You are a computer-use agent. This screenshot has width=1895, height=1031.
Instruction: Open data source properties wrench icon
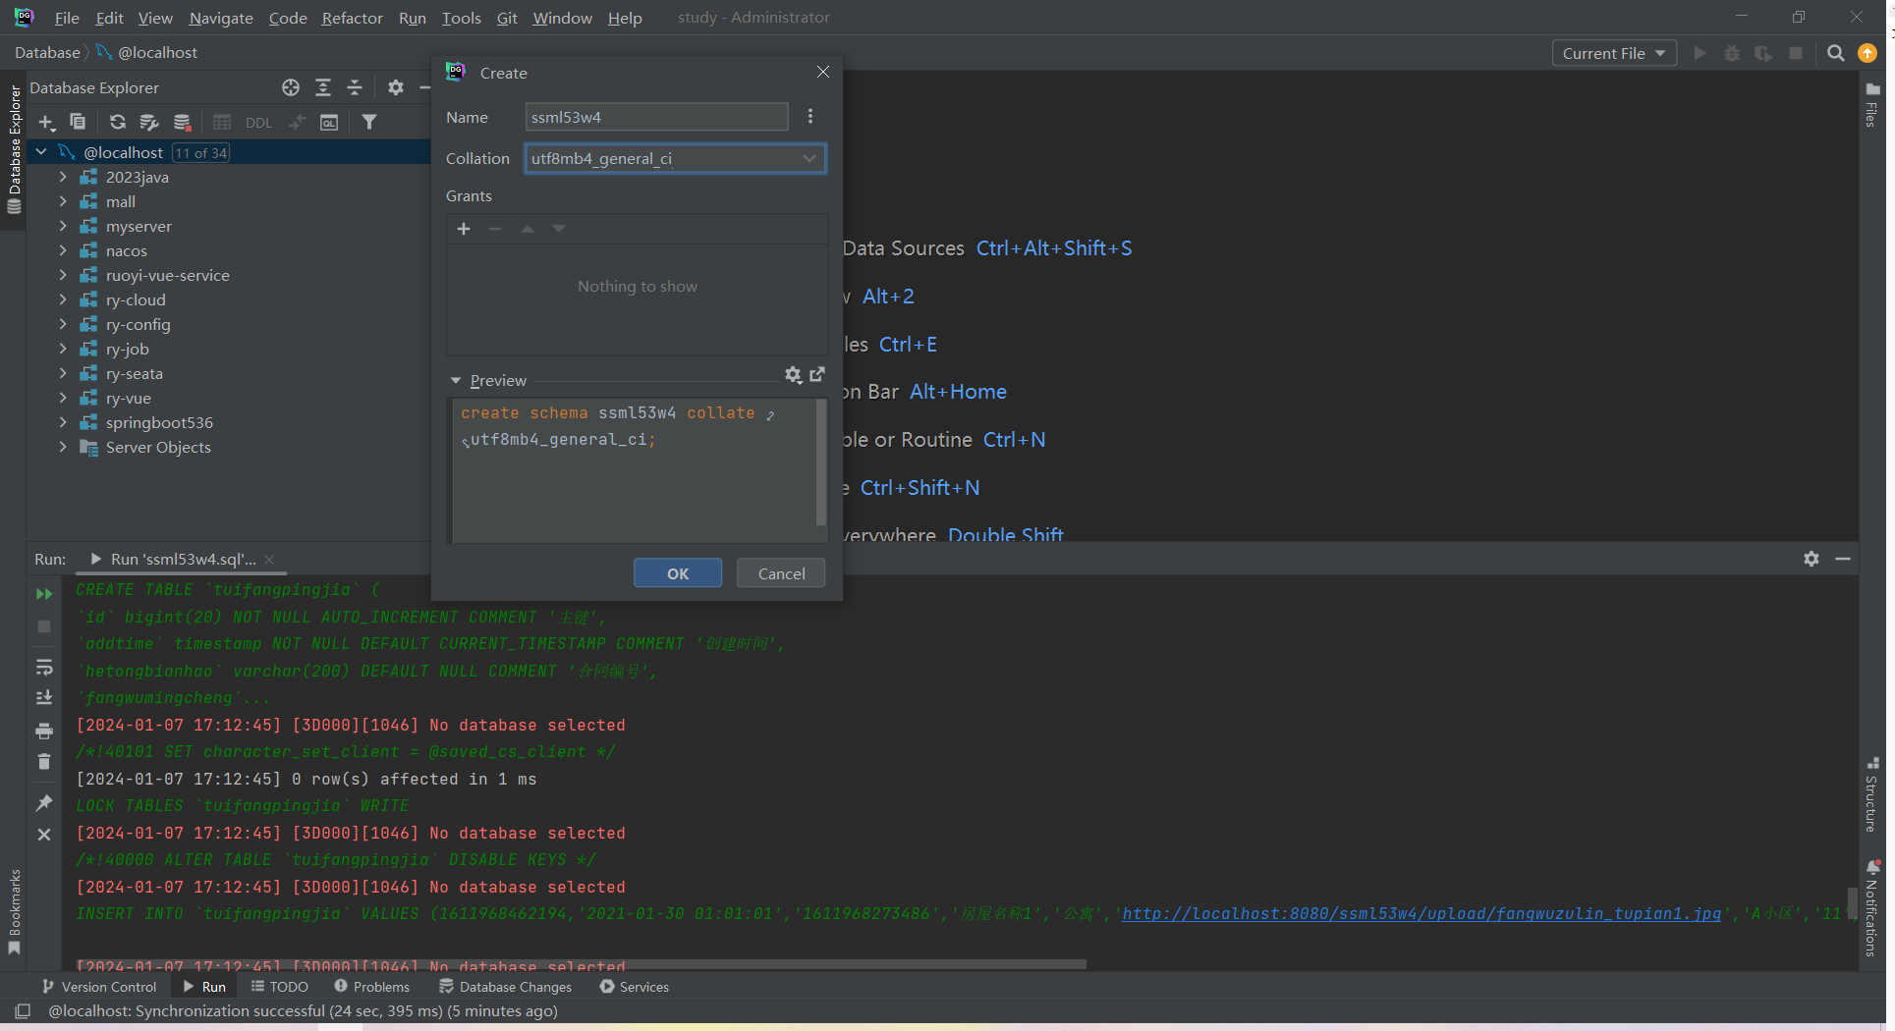pos(149,122)
